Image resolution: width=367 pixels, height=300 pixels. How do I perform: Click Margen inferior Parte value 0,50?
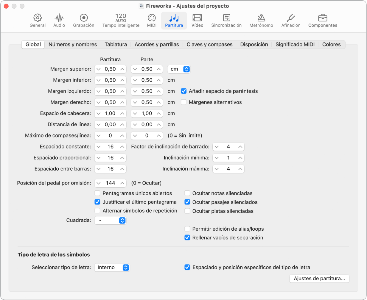(x=147, y=80)
